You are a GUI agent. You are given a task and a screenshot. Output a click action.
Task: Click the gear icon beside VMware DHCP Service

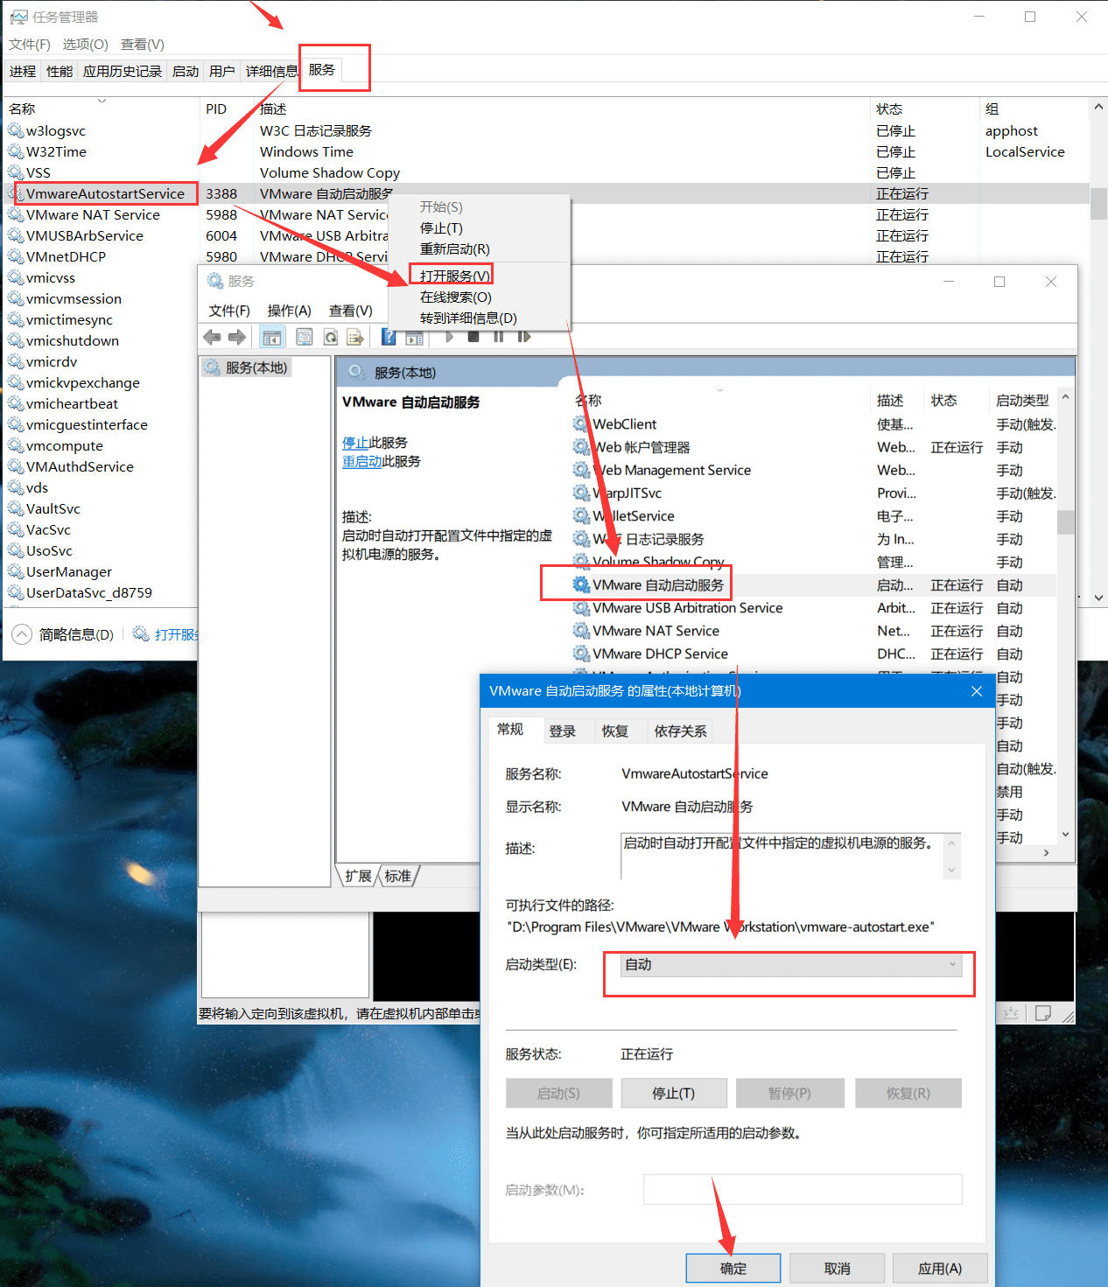point(581,654)
